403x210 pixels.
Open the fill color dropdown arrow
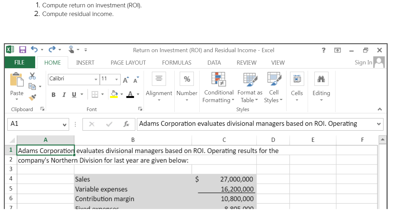pyautogui.click(x=122, y=94)
